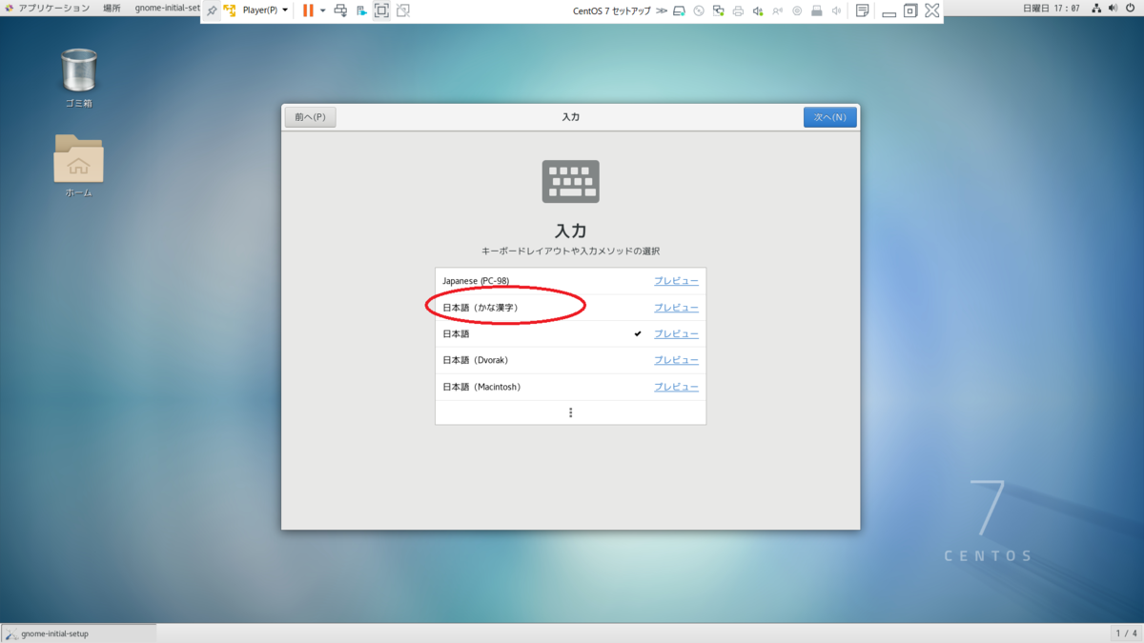The image size is (1144, 643).
Task: Go back with 前へ(P) button
Action: point(311,117)
